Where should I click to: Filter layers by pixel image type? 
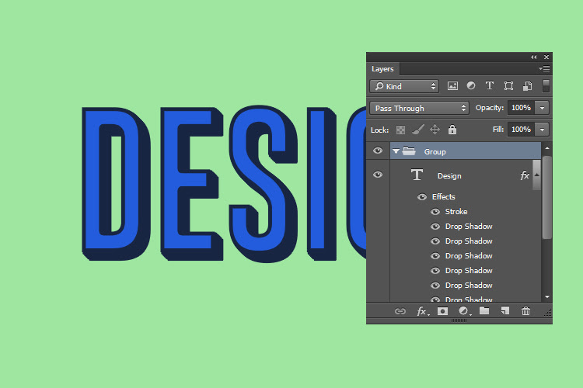[452, 86]
